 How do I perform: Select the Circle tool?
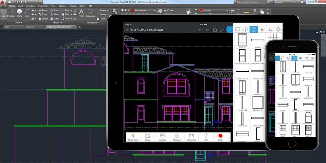coord(19,13)
